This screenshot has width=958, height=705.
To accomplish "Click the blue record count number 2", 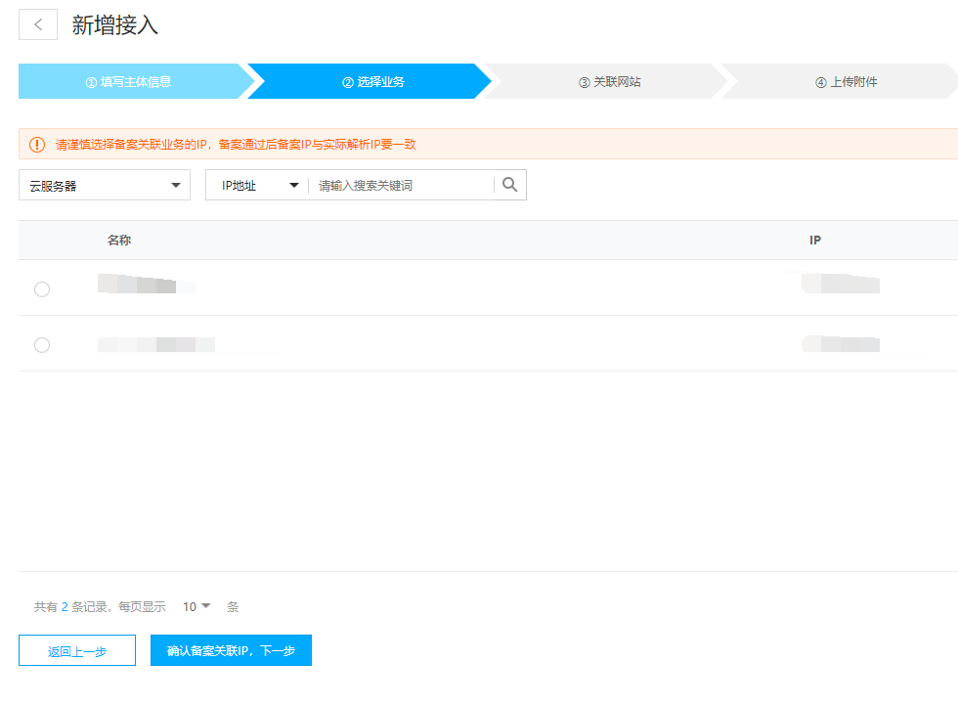I will [65, 607].
